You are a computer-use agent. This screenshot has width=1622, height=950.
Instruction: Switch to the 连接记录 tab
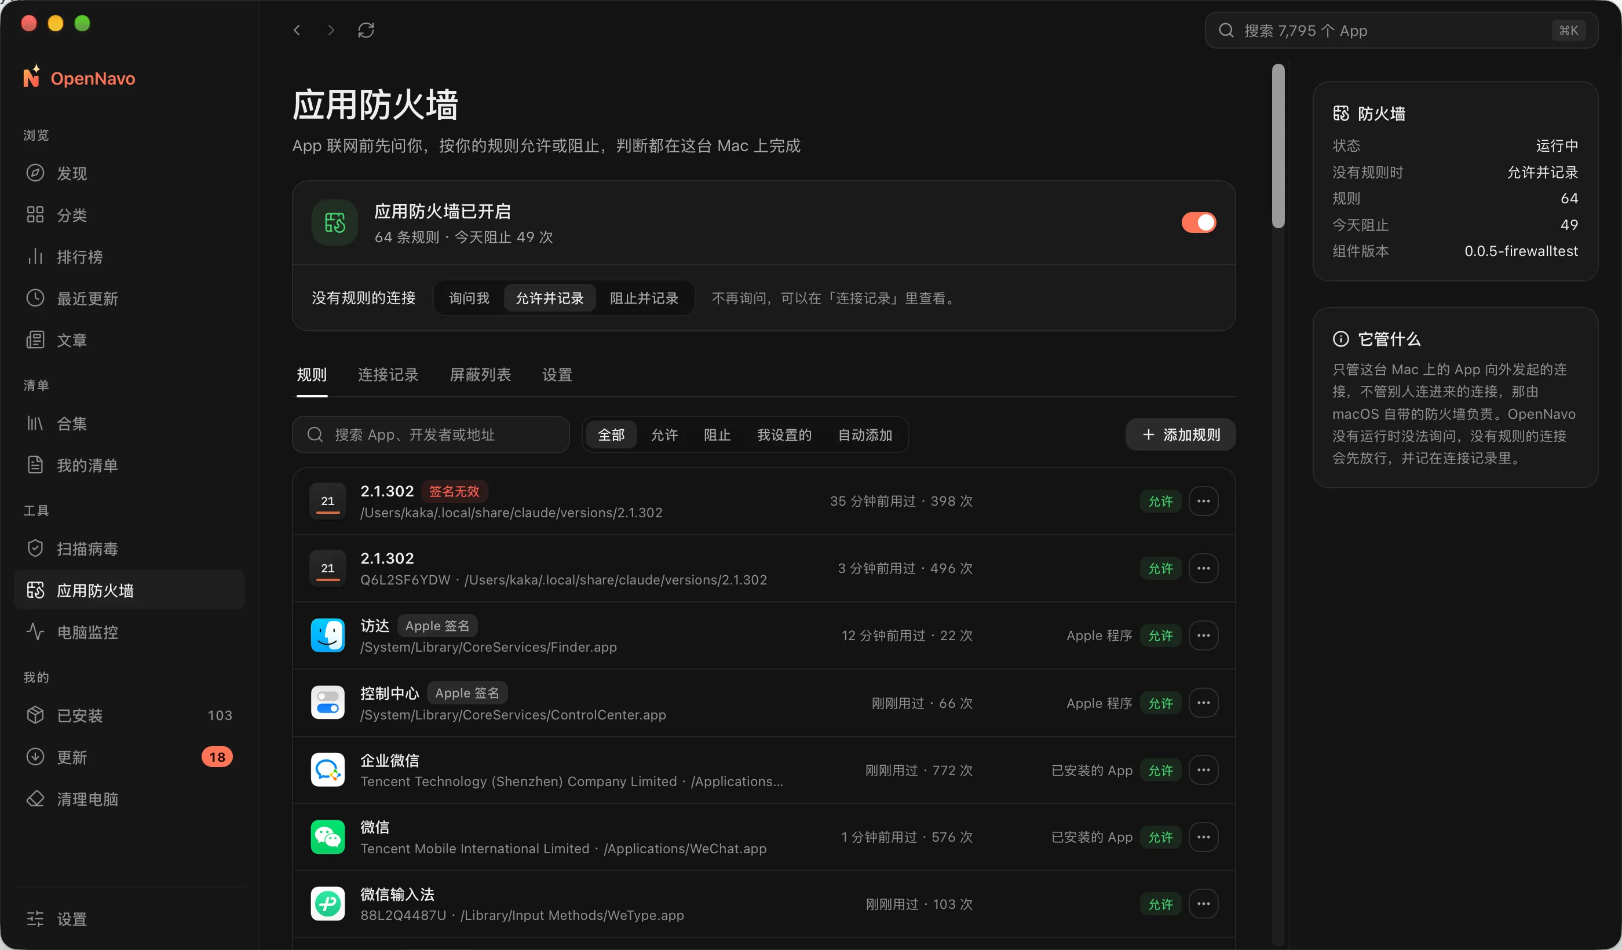(388, 375)
